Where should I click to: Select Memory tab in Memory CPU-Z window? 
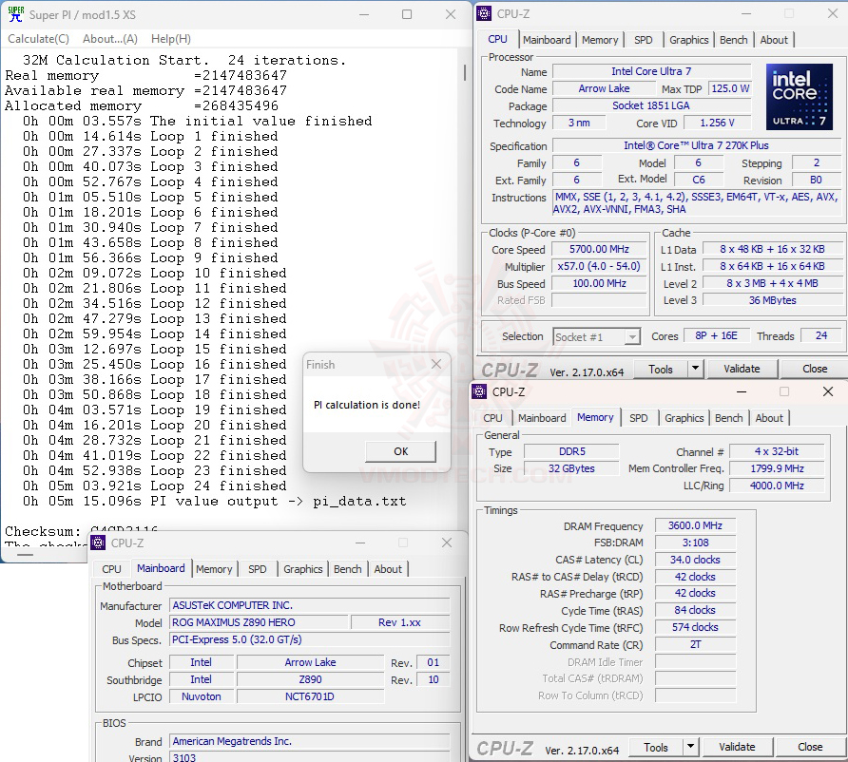pyautogui.click(x=595, y=418)
